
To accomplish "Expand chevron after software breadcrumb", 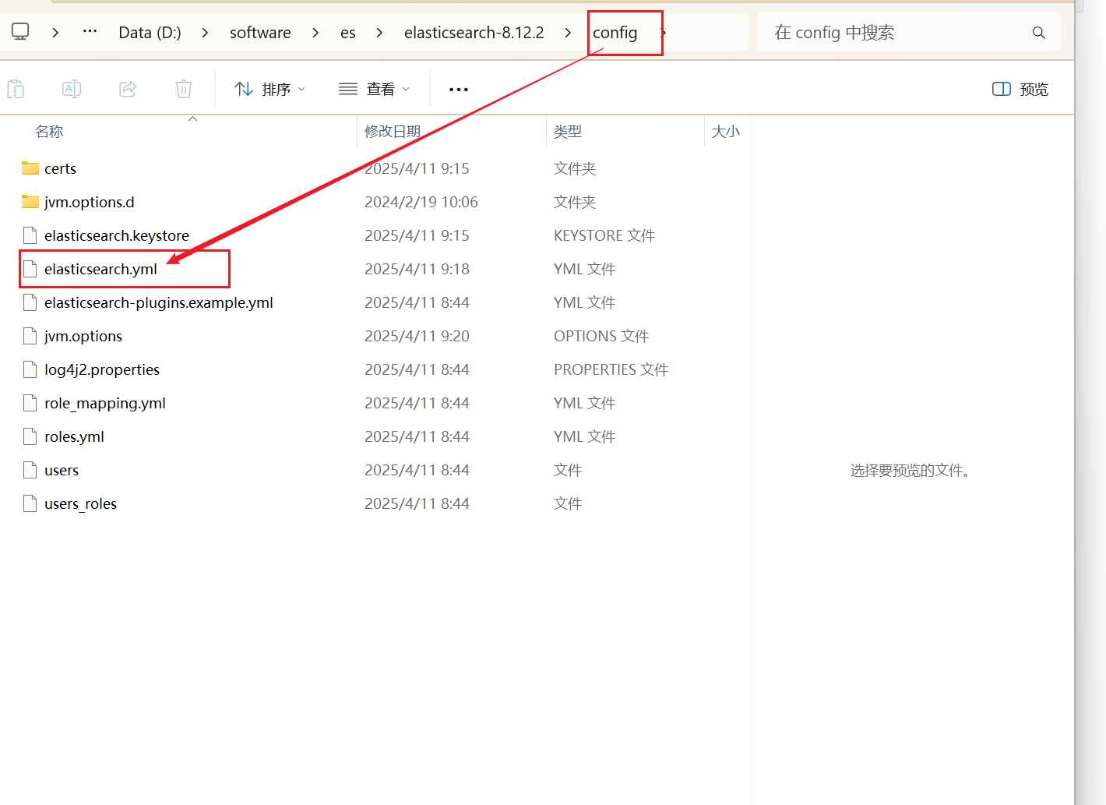I will point(315,33).
